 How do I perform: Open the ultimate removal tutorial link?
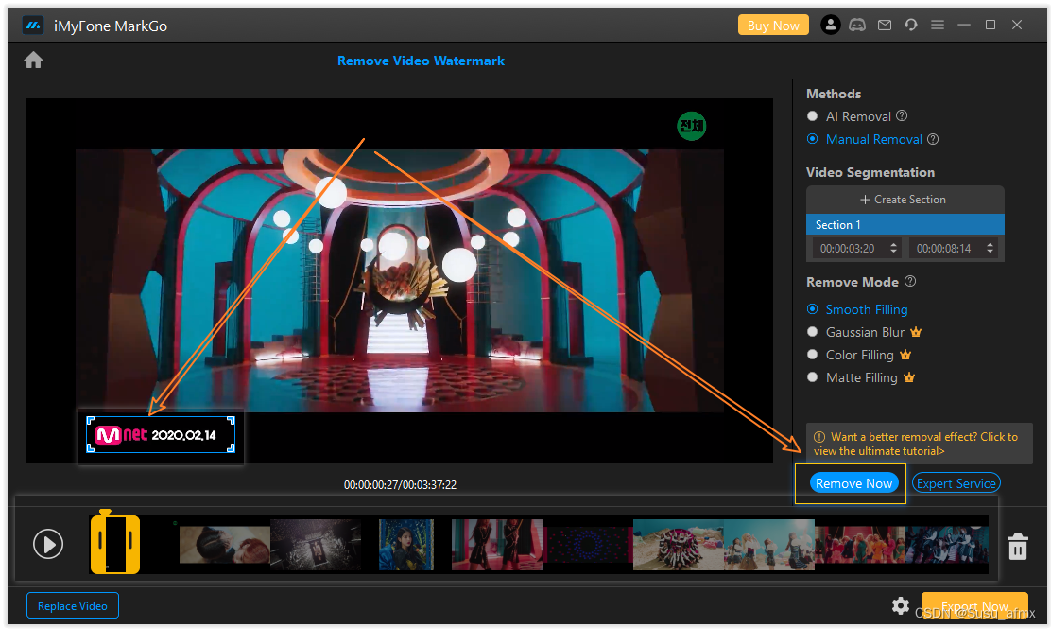pos(916,444)
